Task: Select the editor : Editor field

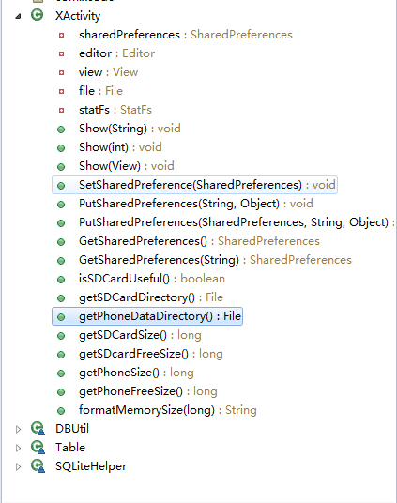Action: click(x=116, y=53)
